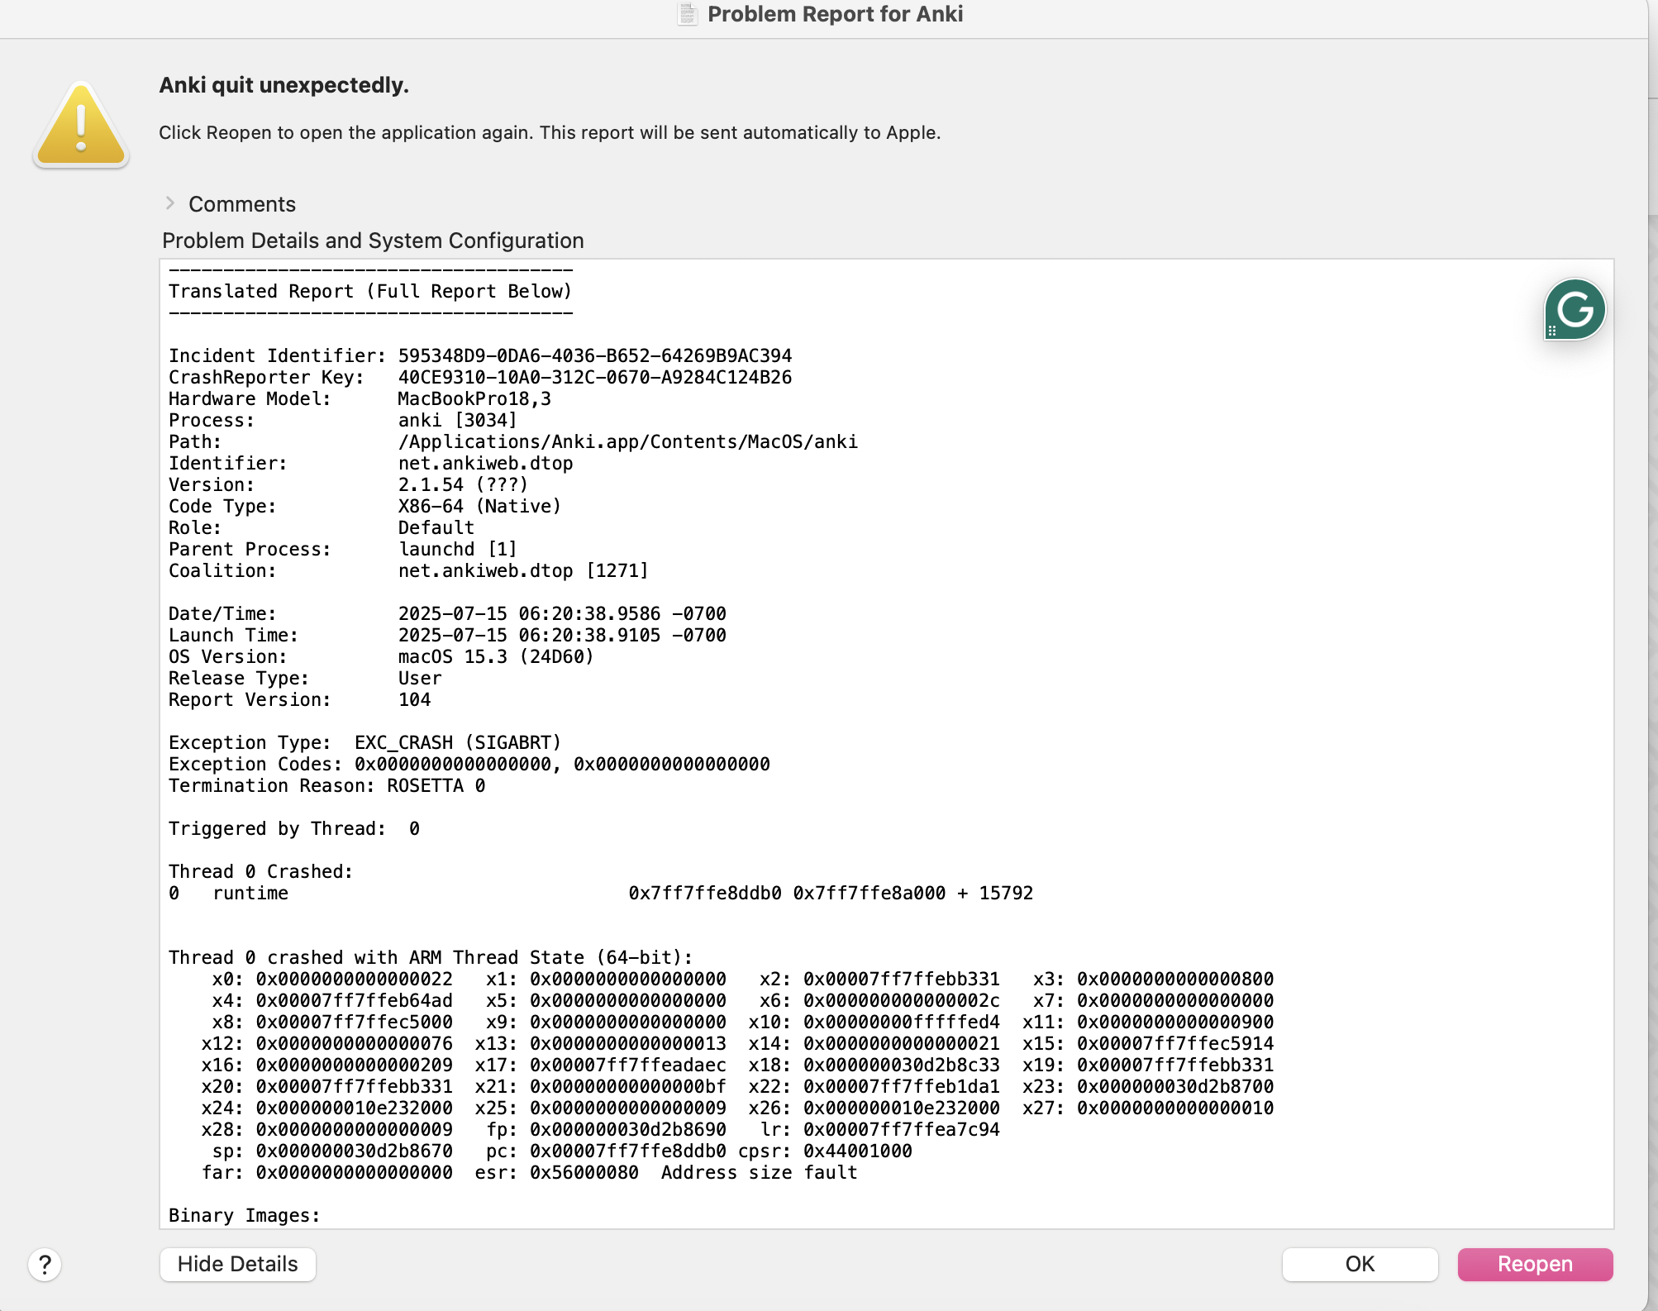Click the ARM Thread State heading line
The width and height of the screenshot is (1658, 1311).
[431, 957]
